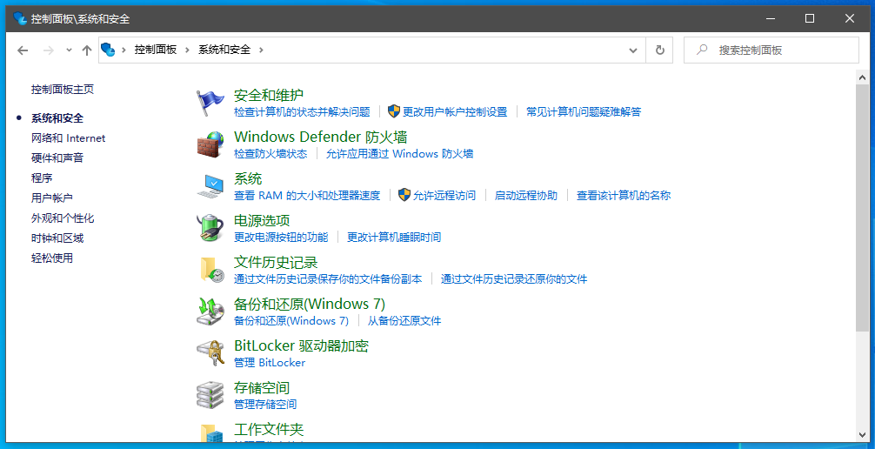875x449 pixels.
Task: Click the scrollbar down arrow
Action: (x=862, y=434)
